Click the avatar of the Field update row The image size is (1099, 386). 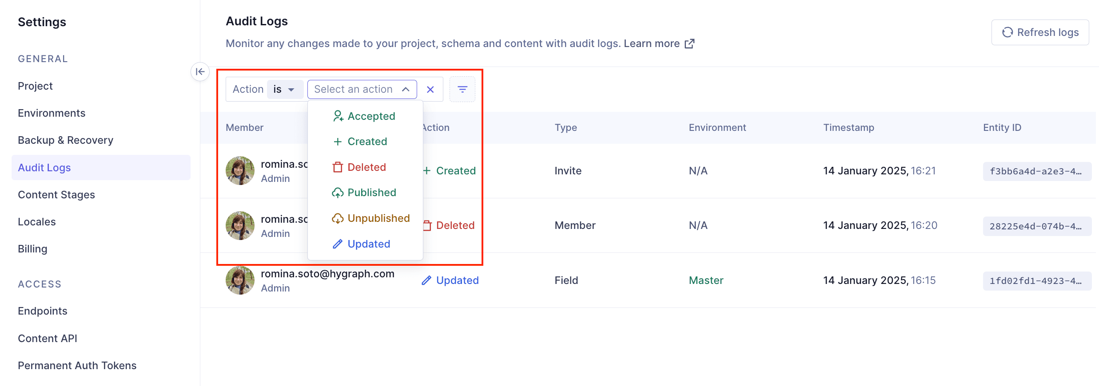point(240,280)
